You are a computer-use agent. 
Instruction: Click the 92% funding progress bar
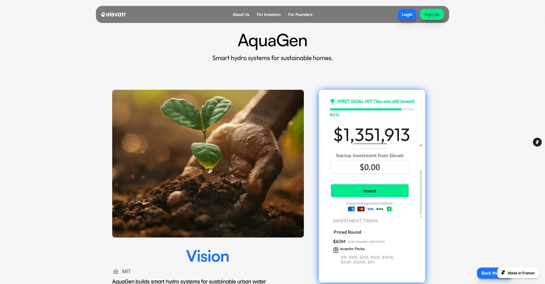pos(372,109)
